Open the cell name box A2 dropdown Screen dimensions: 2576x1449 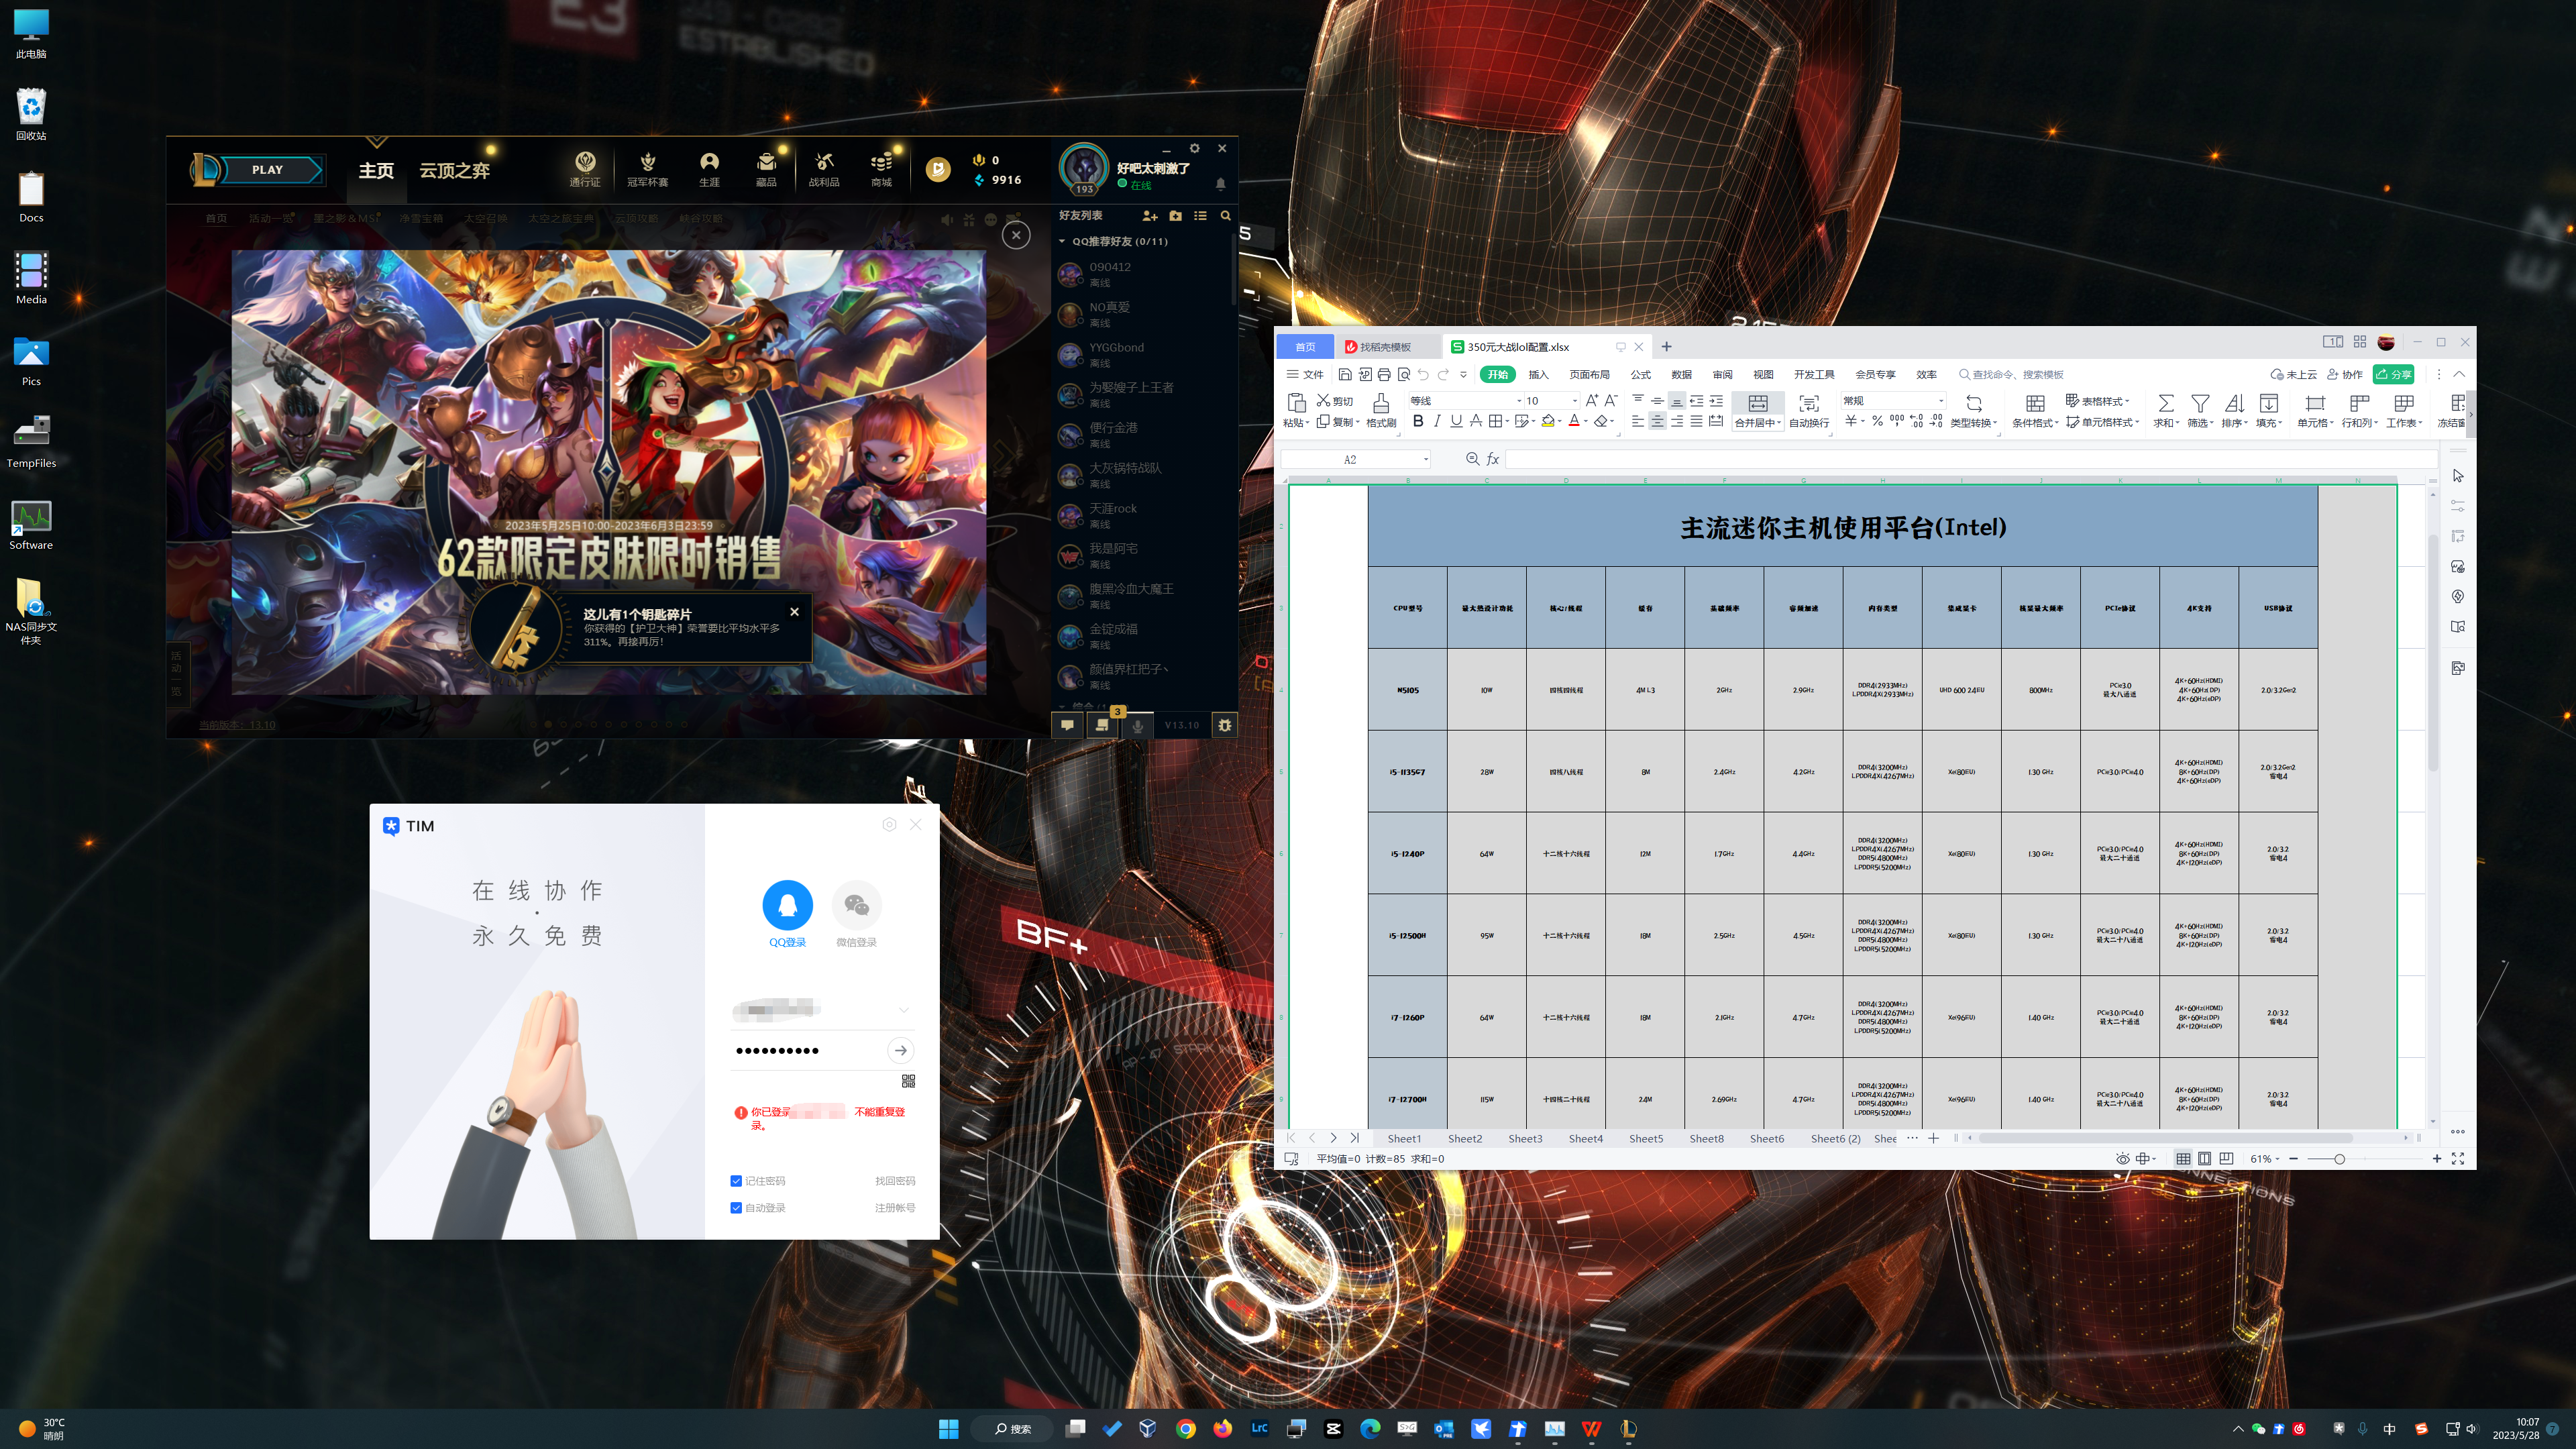tap(1425, 460)
